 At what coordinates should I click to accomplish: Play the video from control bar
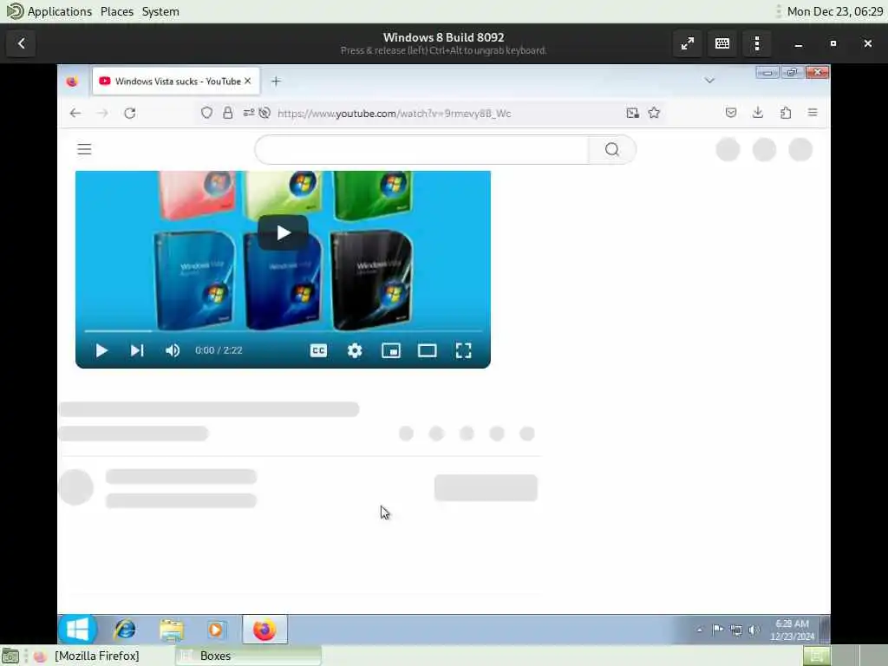tap(101, 350)
